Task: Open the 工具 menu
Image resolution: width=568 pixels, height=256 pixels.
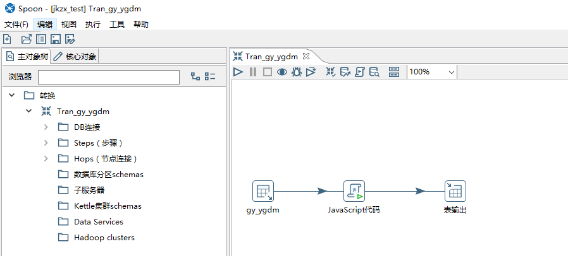Action: [x=117, y=25]
